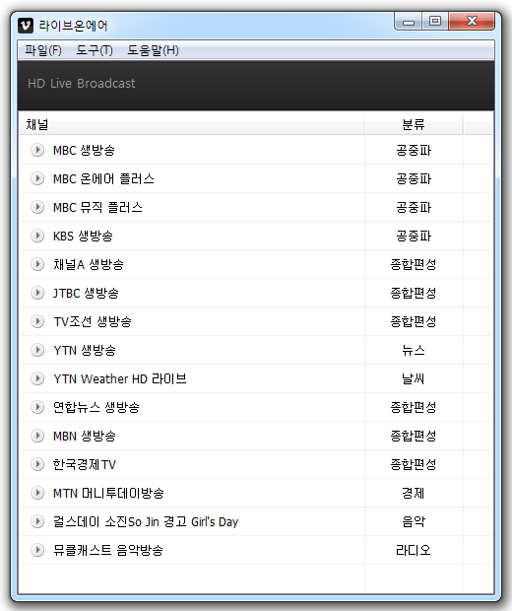Play the YTN Weather HD 라이브 channel icon
512x611 pixels.
point(37,378)
